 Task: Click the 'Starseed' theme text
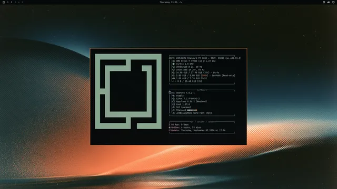click(181, 110)
